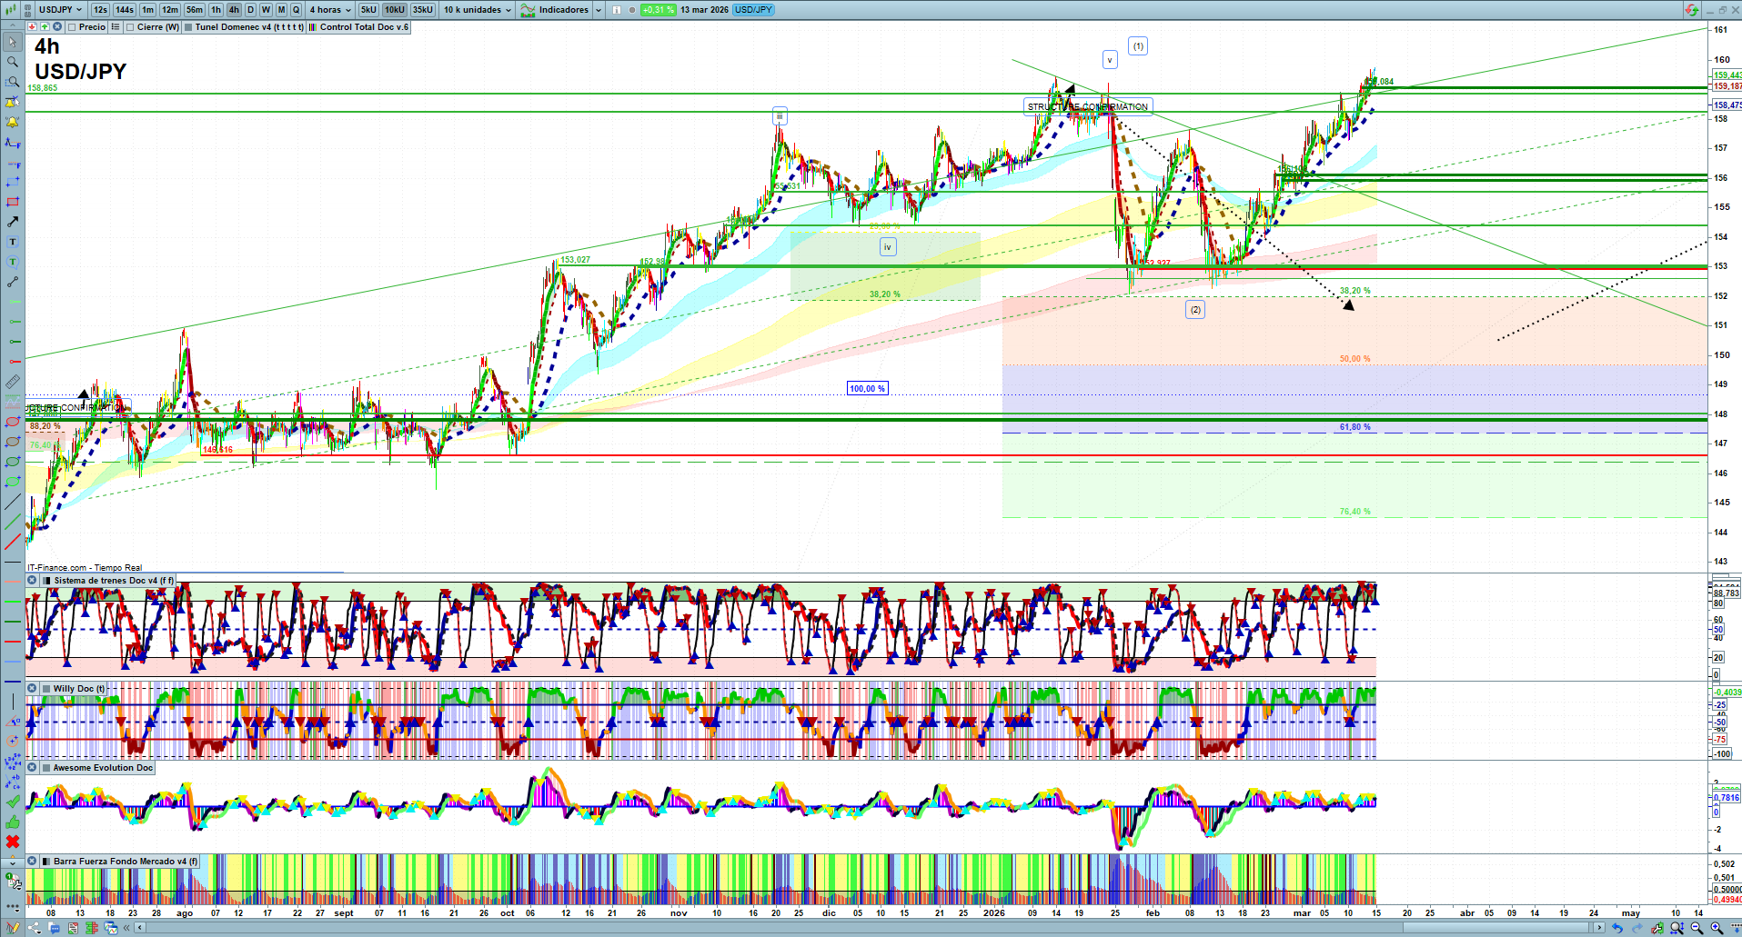Toggle the Precio checkbox

(73, 27)
